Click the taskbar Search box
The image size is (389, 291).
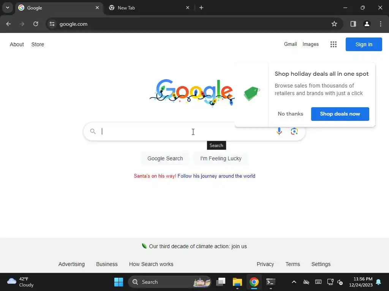(170, 282)
